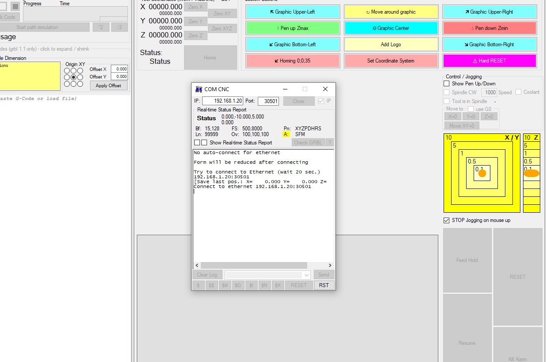The image size is (546, 362).
Task: Click the Apply Offset button
Action: 109,85
